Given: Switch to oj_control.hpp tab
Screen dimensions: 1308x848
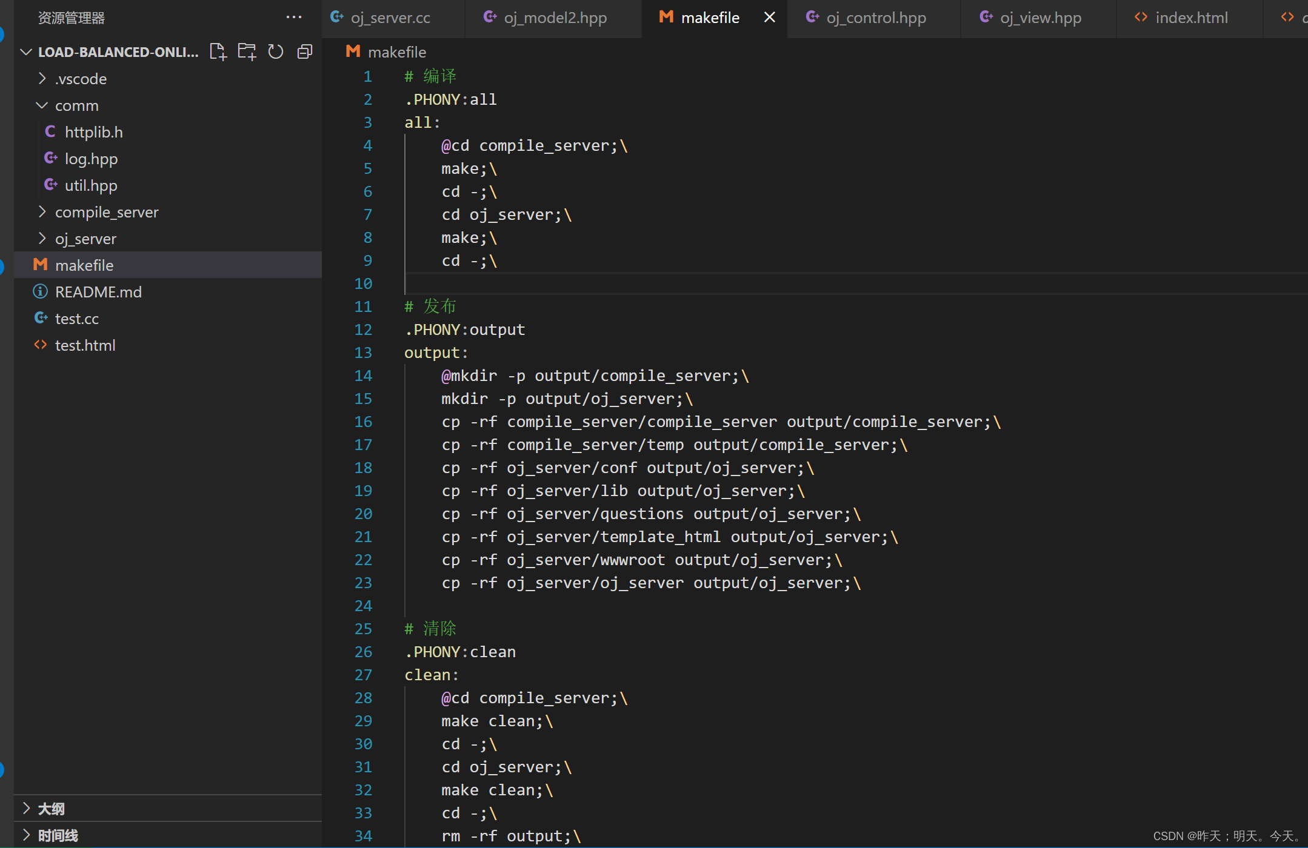Looking at the screenshot, I should (x=873, y=18).
